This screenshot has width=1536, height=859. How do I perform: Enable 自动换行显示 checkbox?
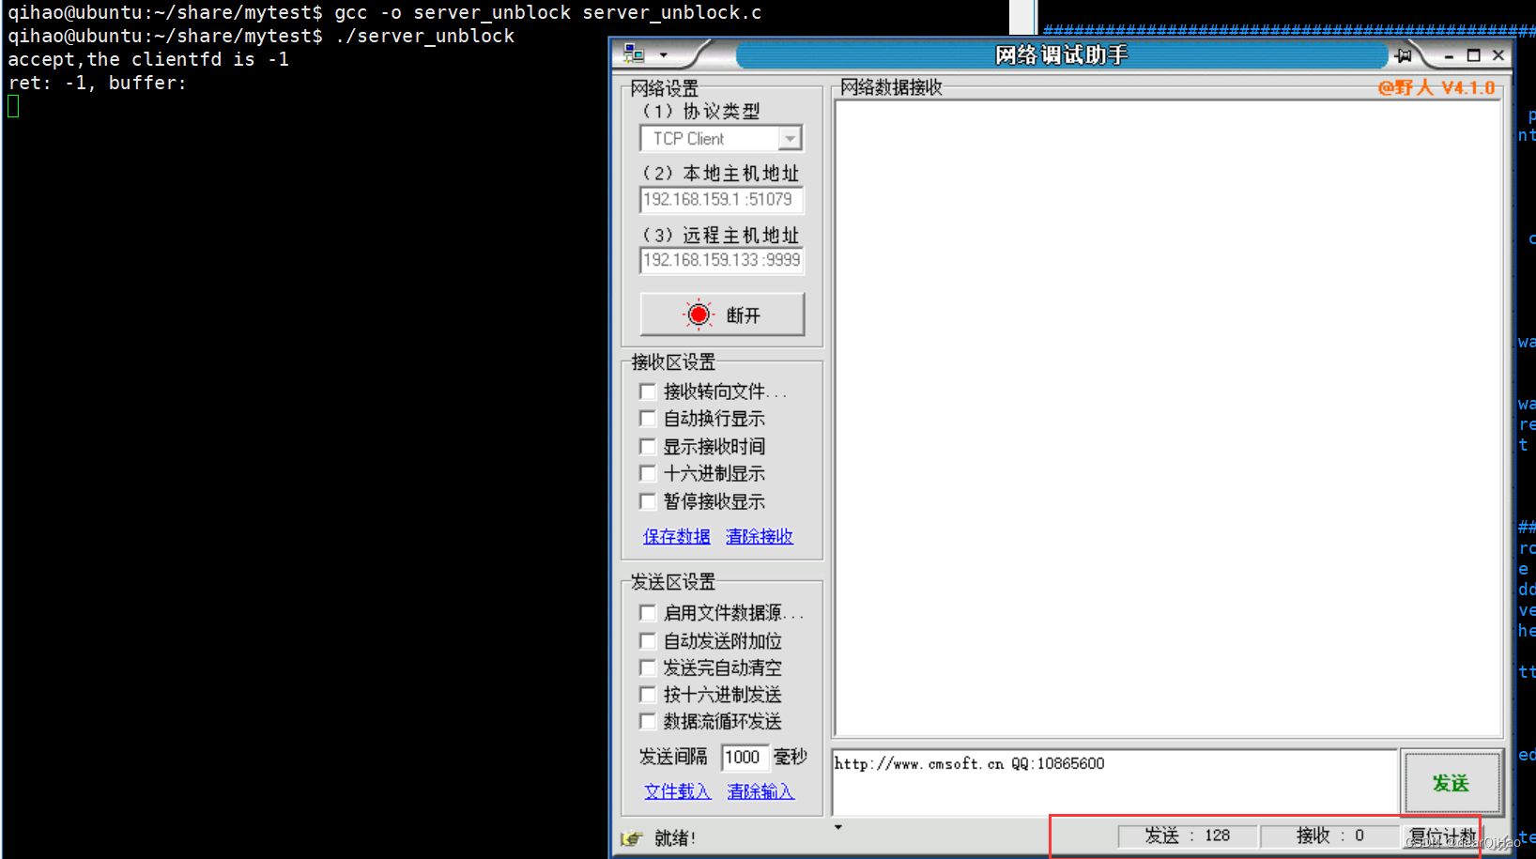pyautogui.click(x=647, y=418)
